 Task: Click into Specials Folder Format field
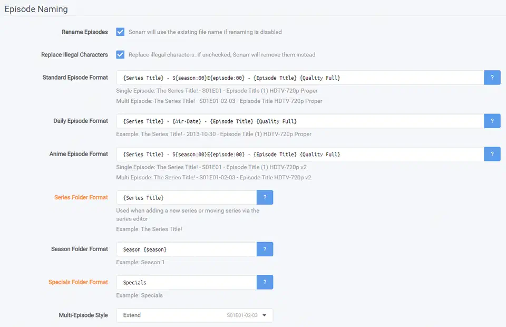[187, 283]
